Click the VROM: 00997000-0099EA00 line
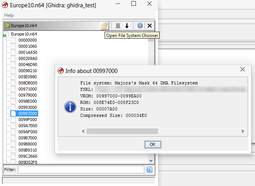Viewport: 255px width, 186px height. click(x=111, y=96)
